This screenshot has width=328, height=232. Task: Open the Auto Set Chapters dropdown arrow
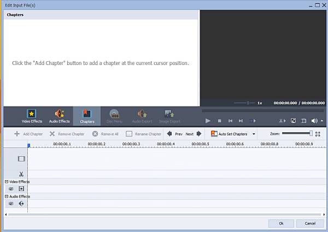click(x=254, y=134)
